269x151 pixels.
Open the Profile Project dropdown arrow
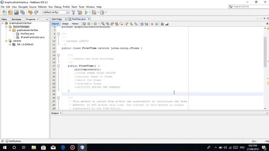[106, 12]
